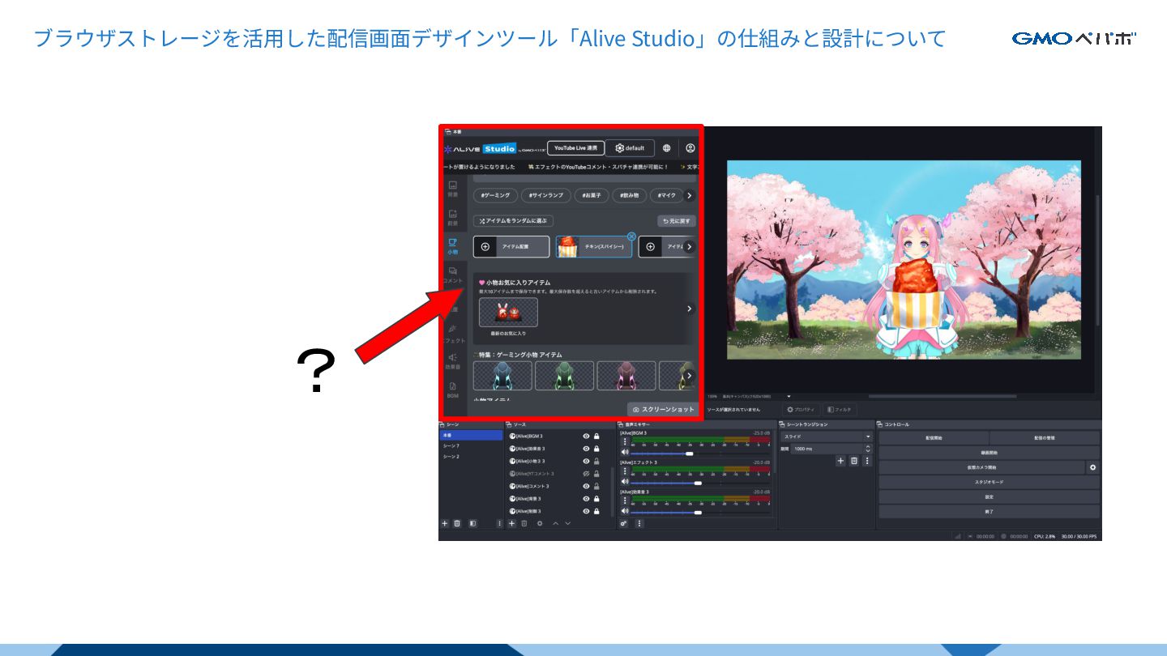
Task: Advance item slots with right chevron
Action: point(689,246)
